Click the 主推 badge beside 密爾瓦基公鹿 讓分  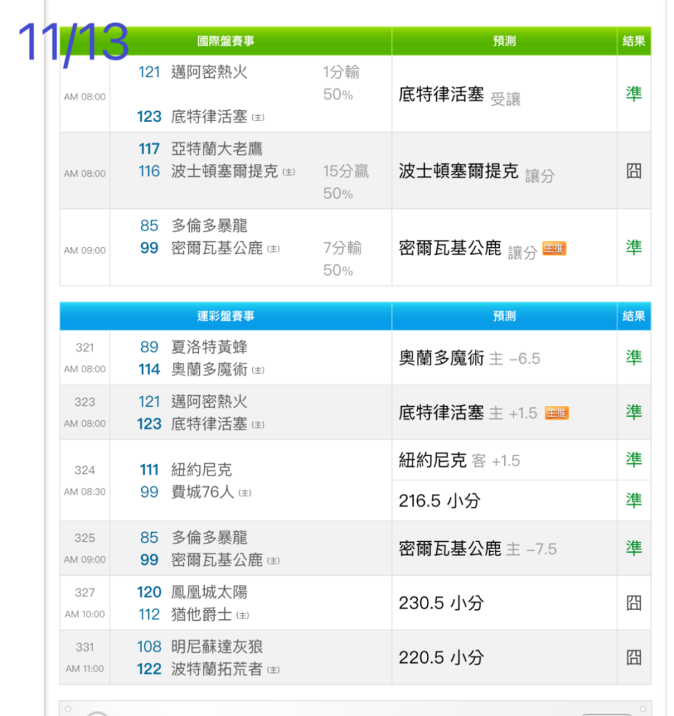click(554, 248)
